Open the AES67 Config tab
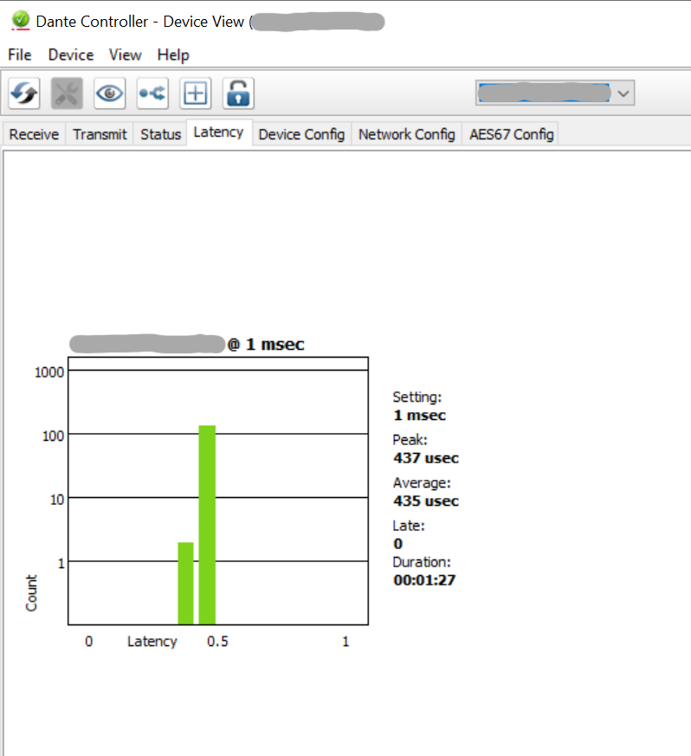 tap(512, 134)
